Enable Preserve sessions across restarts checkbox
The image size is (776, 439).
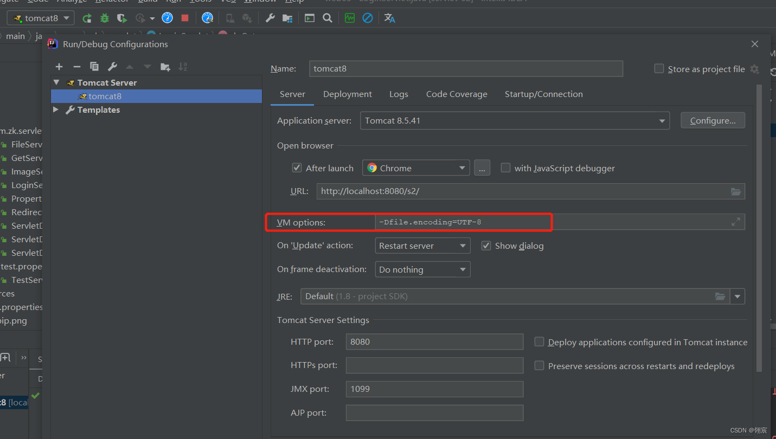(x=539, y=365)
